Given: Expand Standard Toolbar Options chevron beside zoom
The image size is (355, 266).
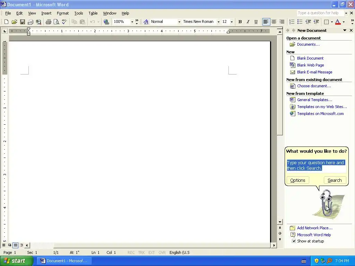Looking at the screenshot, I should click(x=137, y=22).
